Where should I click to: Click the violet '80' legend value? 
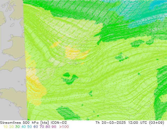[48, 127]
